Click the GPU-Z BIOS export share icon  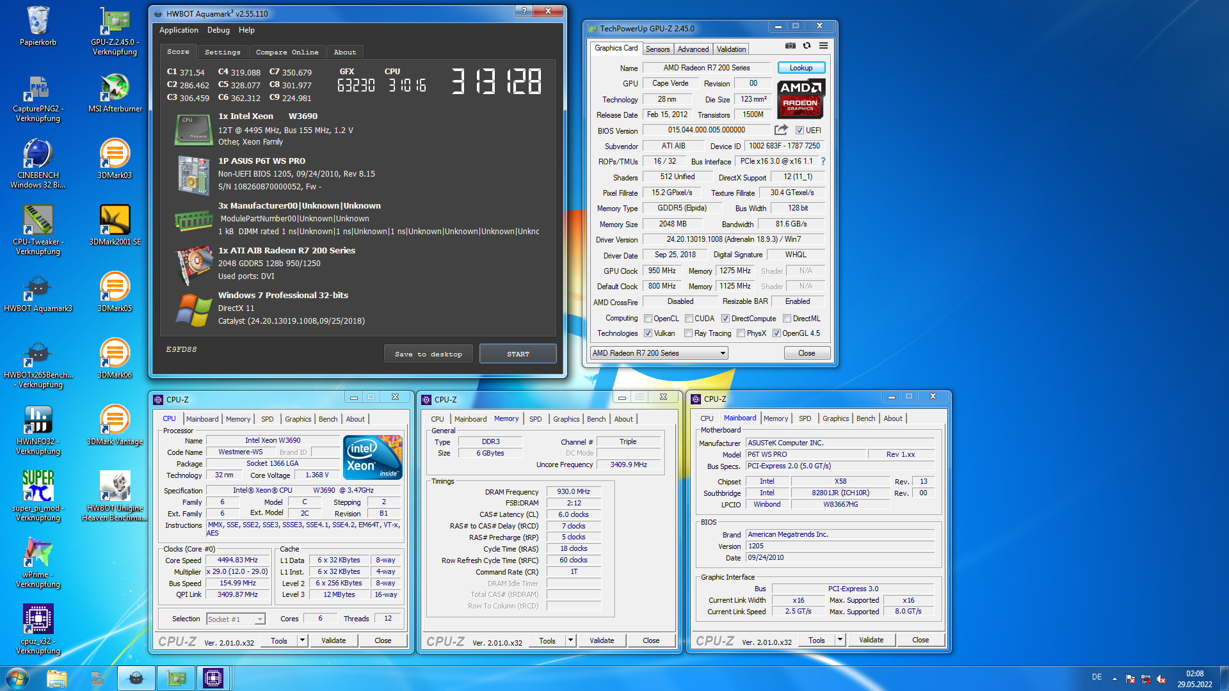coord(781,130)
